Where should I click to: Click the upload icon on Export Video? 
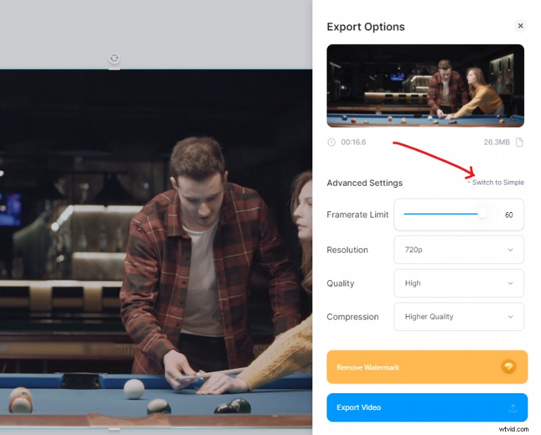pyautogui.click(x=512, y=408)
